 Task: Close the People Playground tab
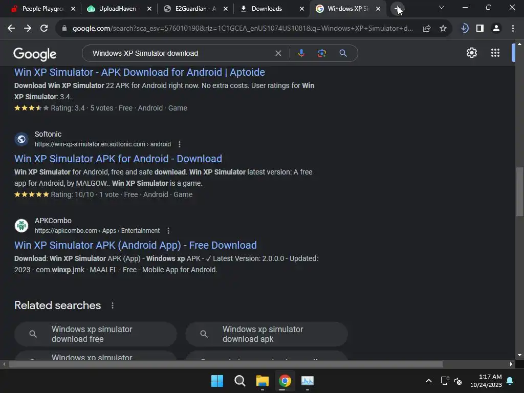coord(73,9)
